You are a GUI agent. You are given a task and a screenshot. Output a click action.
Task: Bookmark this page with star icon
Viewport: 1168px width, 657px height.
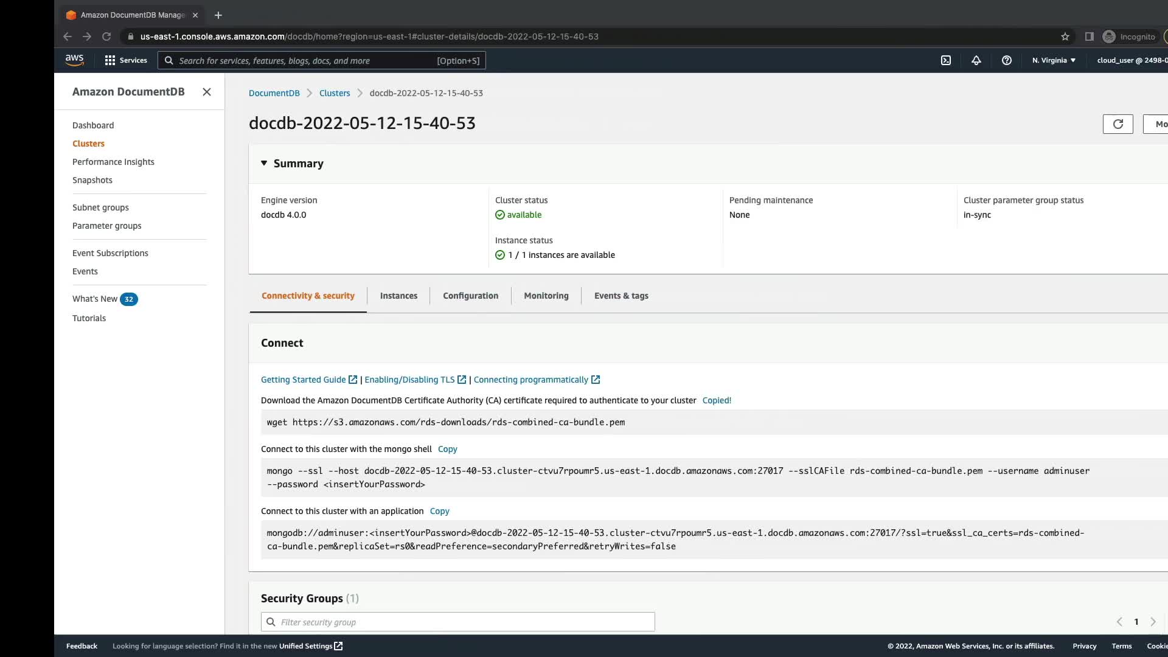1065,36
